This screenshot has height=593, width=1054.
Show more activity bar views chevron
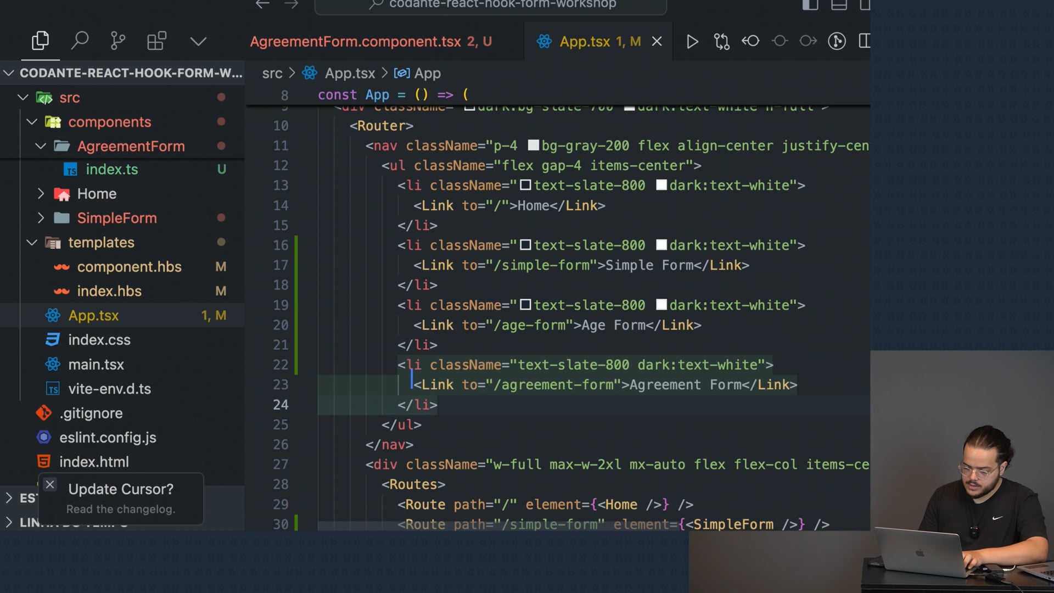click(x=198, y=42)
